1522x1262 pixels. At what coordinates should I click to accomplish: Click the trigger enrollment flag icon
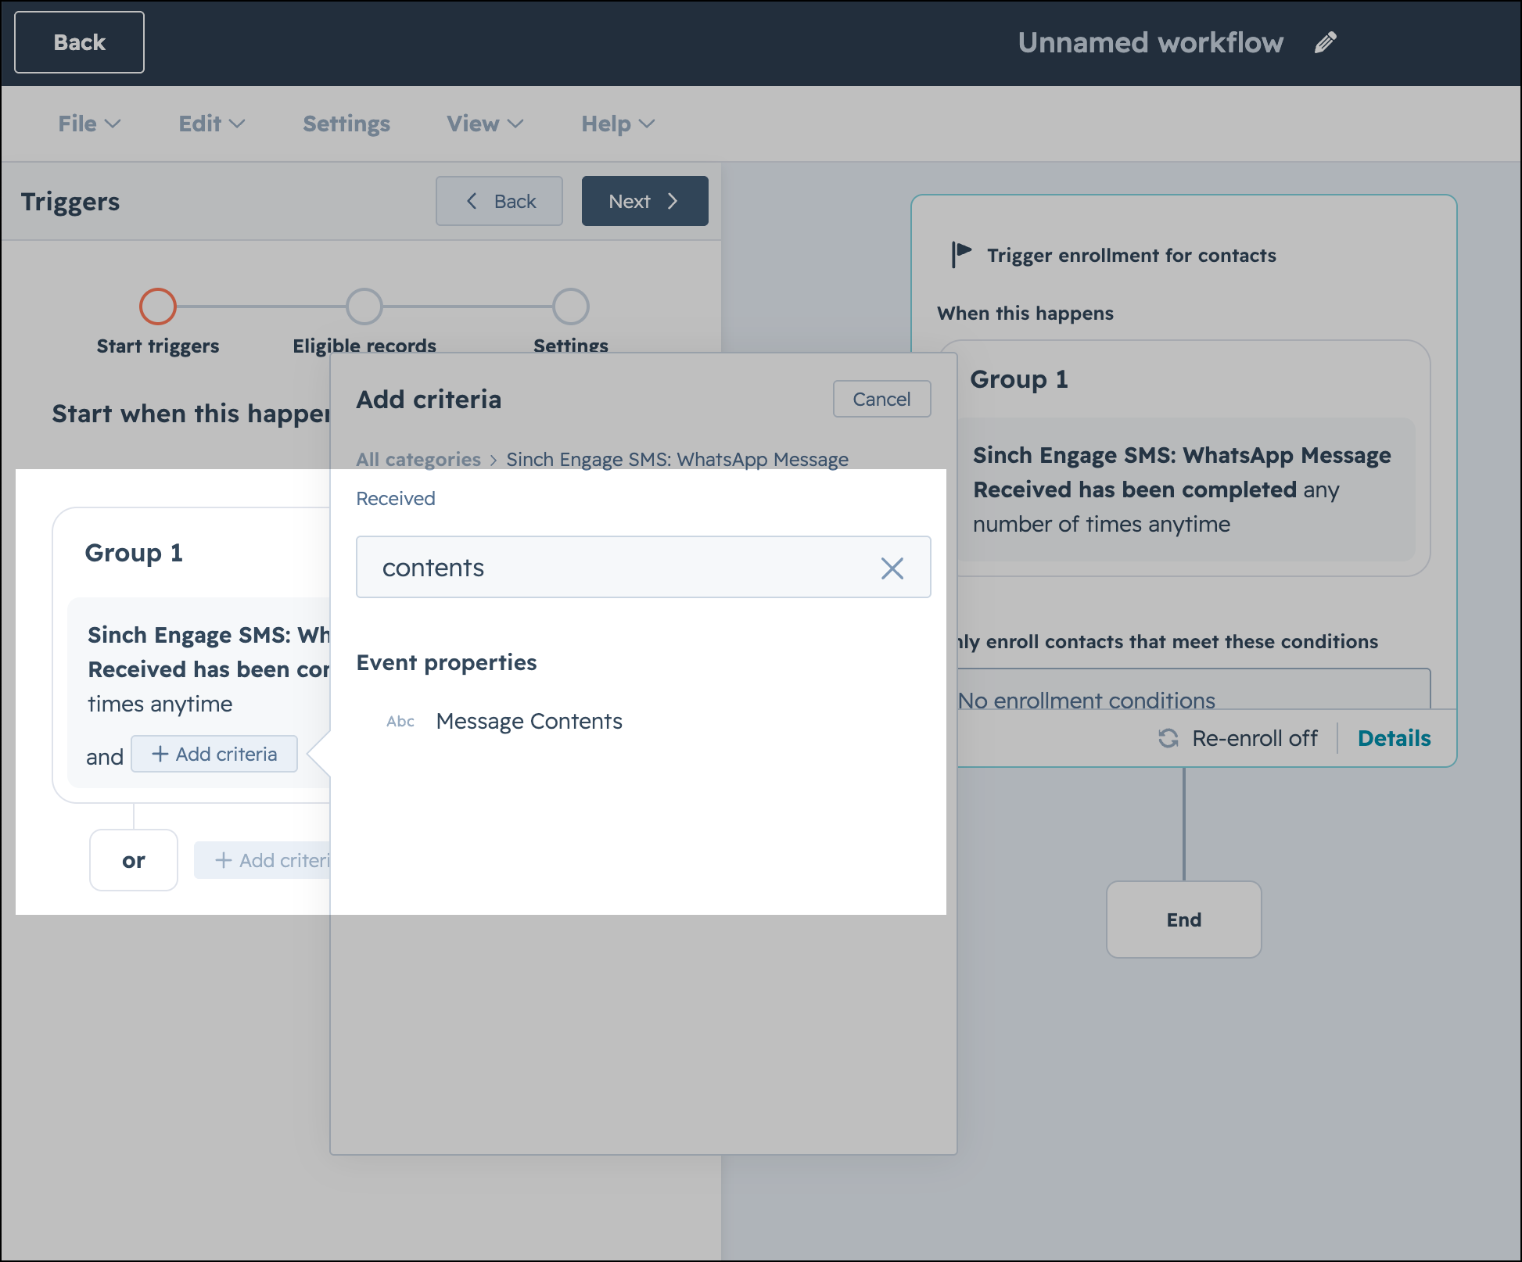[961, 254]
